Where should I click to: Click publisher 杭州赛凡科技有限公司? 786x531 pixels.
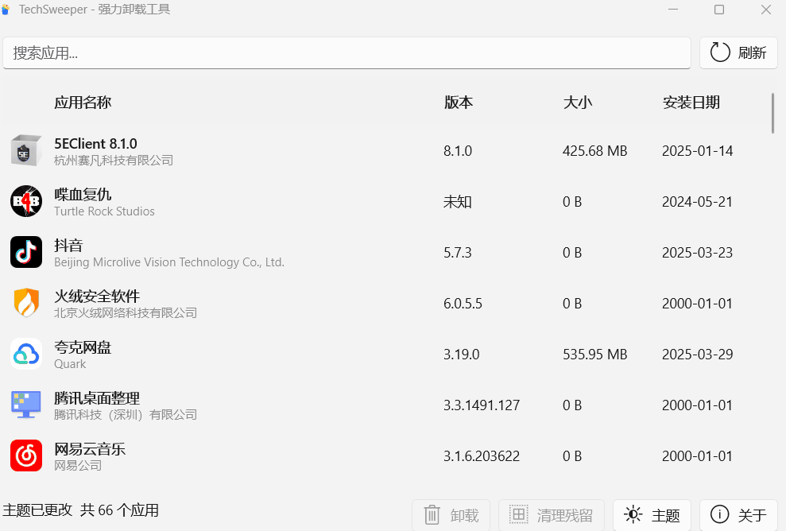tap(114, 161)
